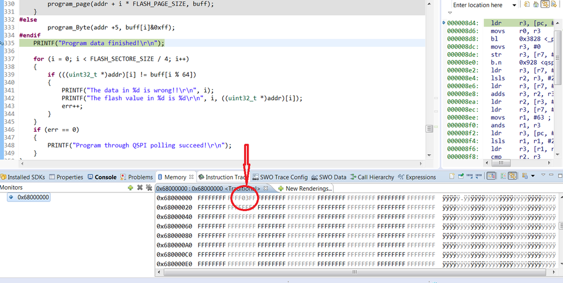The width and height of the screenshot is (563, 283).
Task: Click source line 335 PRINTF Program data finished
Action: 99,43
